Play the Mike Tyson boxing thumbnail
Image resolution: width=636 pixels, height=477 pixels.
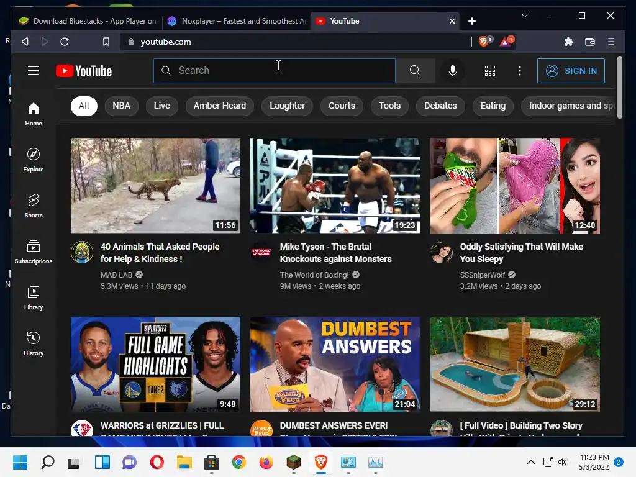335,185
